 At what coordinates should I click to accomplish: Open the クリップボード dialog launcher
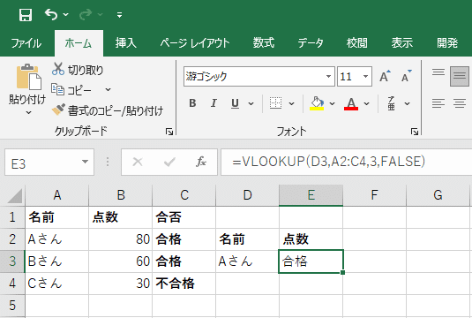169,132
